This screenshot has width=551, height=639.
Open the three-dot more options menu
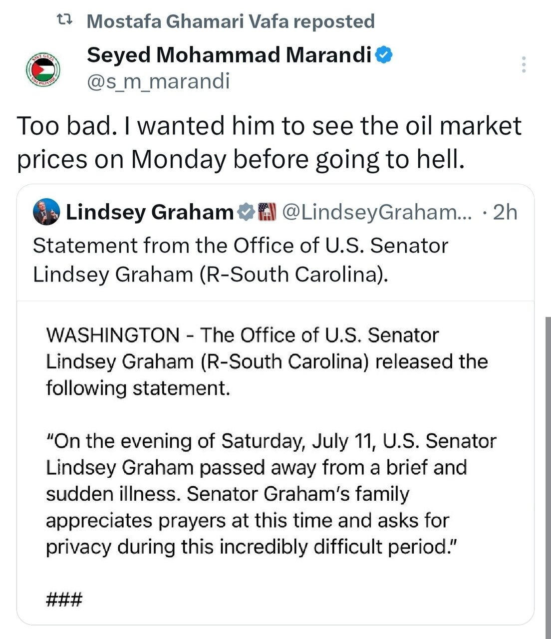(524, 64)
